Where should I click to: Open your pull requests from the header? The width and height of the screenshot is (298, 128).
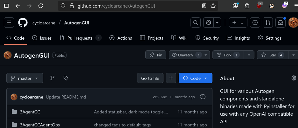click(x=267, y=22)
